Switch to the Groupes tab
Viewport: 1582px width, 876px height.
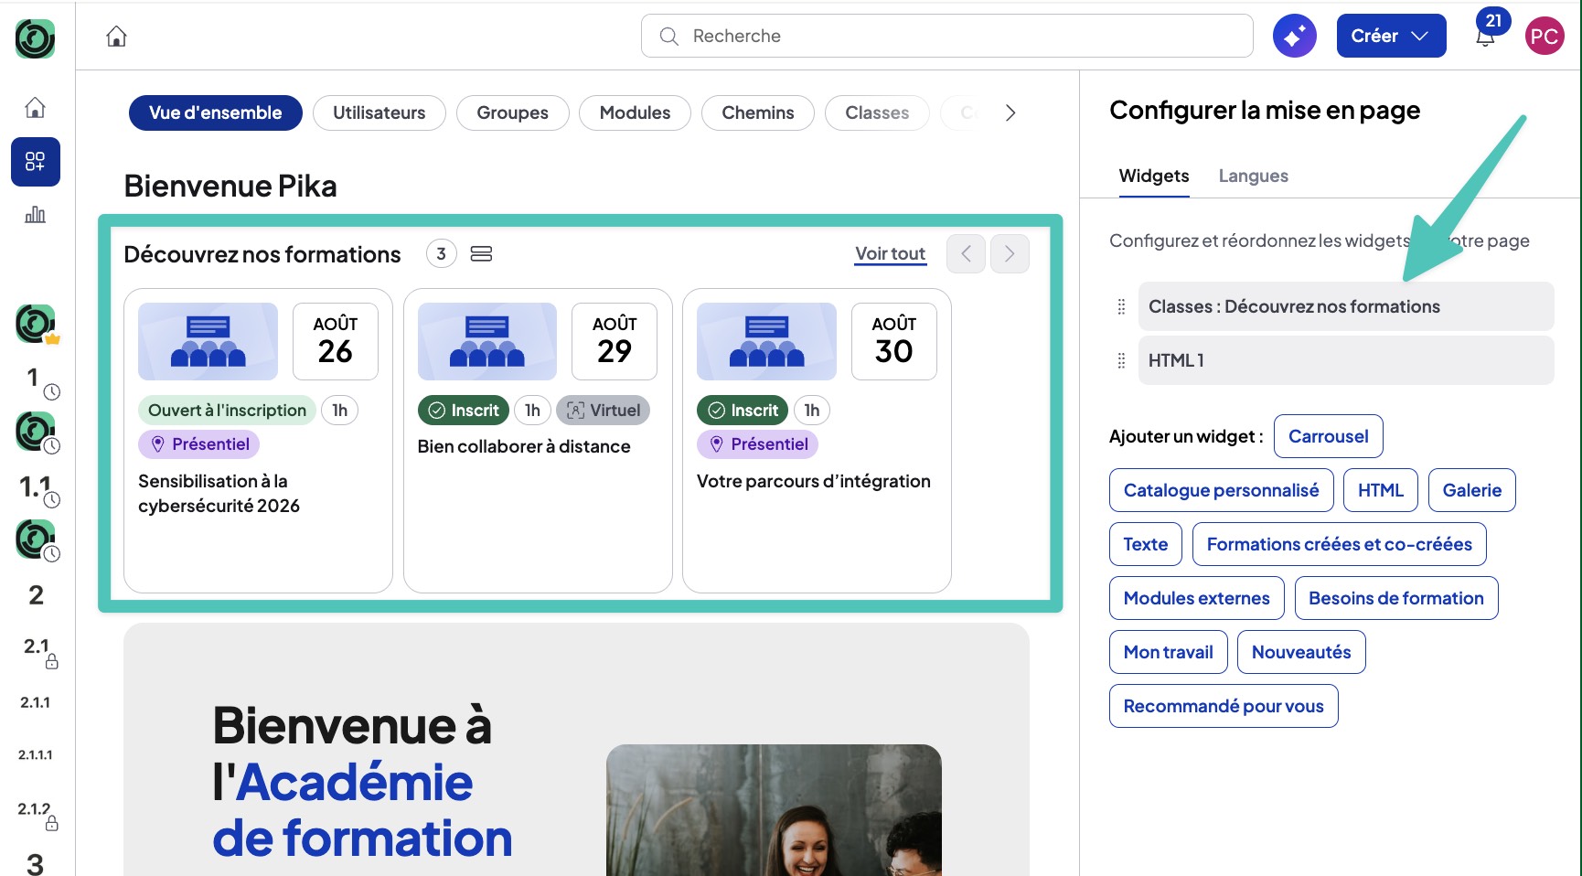[x=513, y=113]
